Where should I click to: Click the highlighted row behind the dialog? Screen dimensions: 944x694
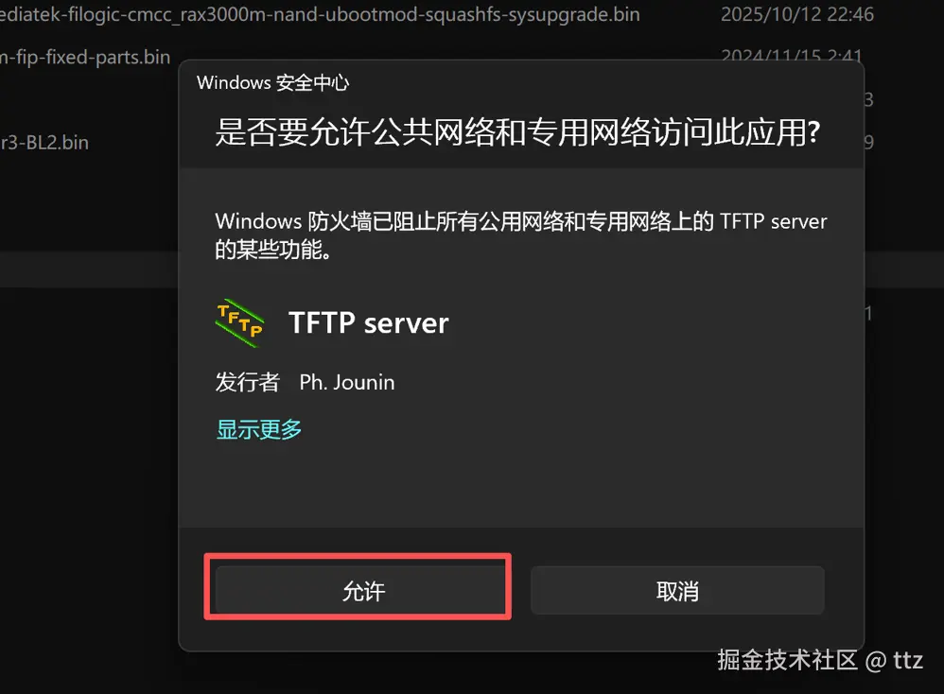[89, 269]
